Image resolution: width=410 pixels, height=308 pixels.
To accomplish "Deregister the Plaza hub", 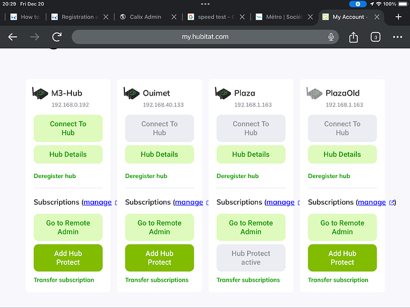I will (238, 176).
